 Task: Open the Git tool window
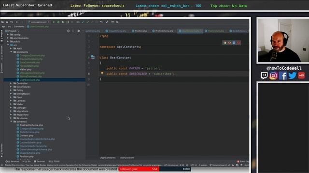click(27, 161)
